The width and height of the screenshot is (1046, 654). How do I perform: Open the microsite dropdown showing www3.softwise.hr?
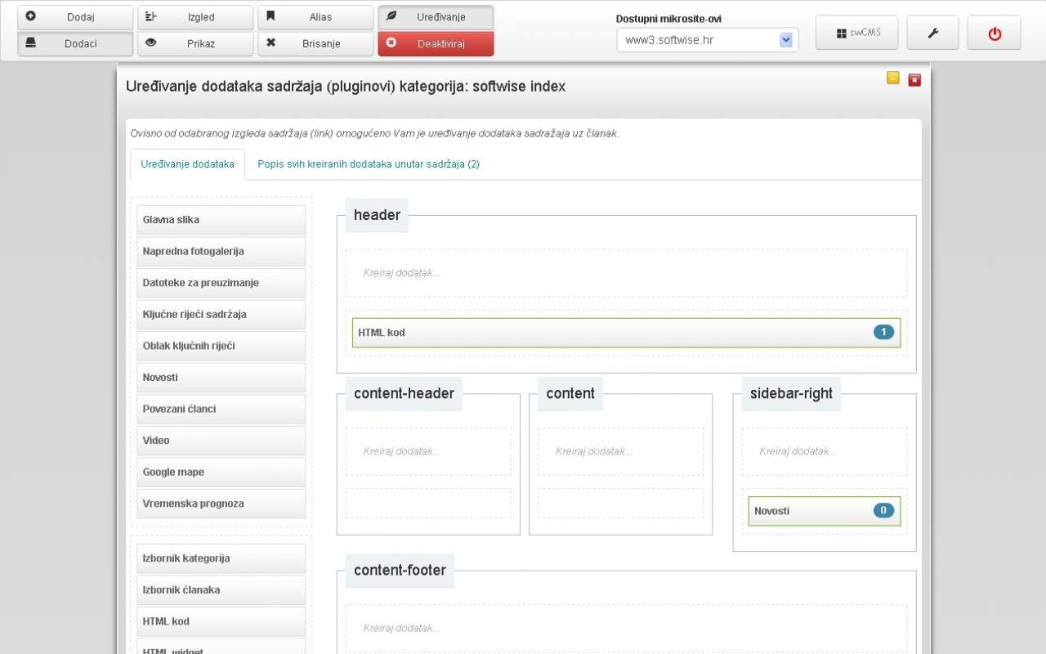707,39
